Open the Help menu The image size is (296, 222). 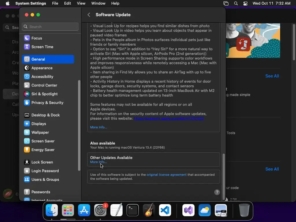point(115,3)
